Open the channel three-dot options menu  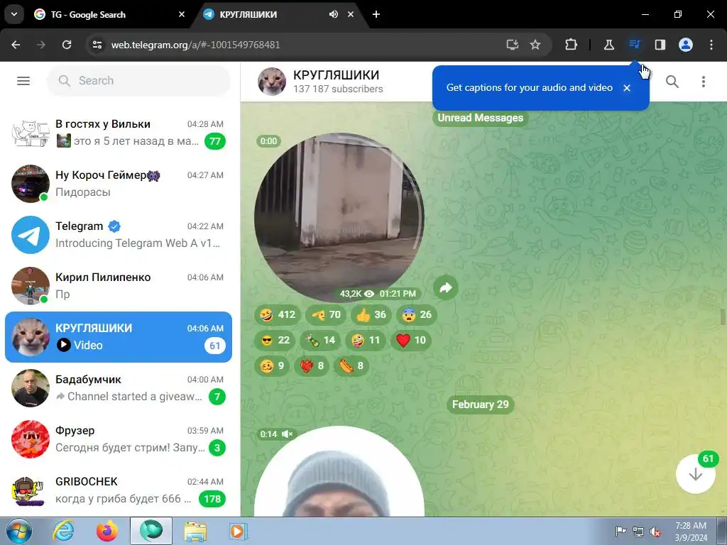coord(704,82)
